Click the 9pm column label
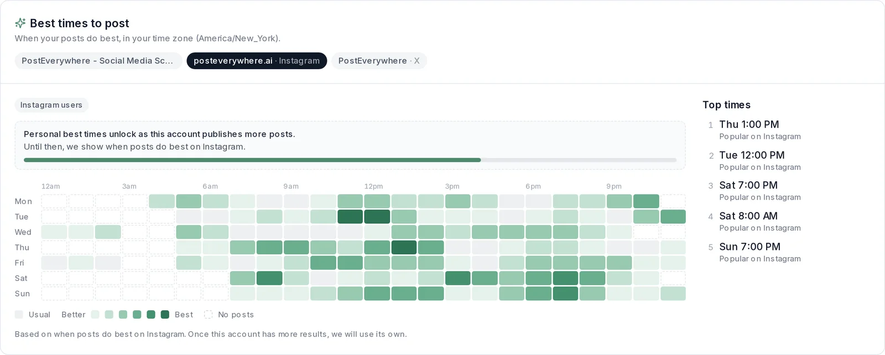The width and height of the screenshot is (885, 355). (614, 186)
